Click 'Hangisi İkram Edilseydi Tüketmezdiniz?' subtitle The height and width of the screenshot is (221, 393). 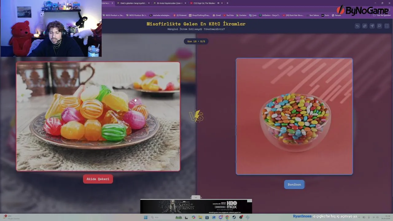[196, 29]
